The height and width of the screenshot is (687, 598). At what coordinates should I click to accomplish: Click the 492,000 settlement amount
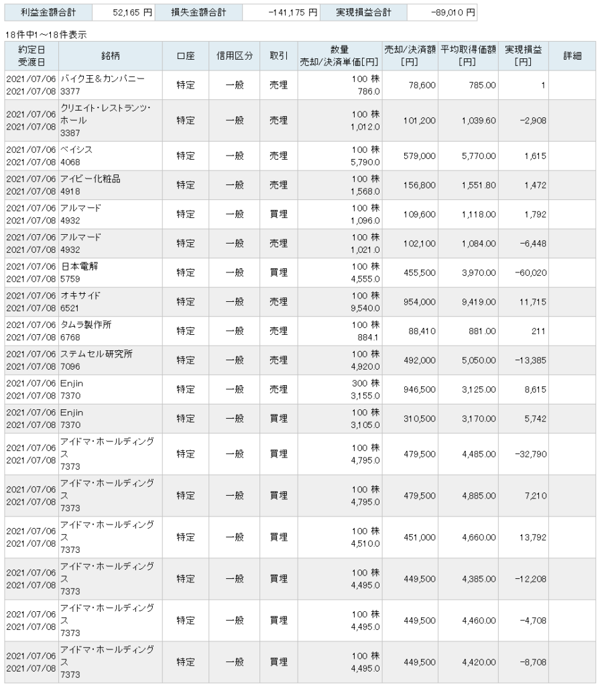420,360
